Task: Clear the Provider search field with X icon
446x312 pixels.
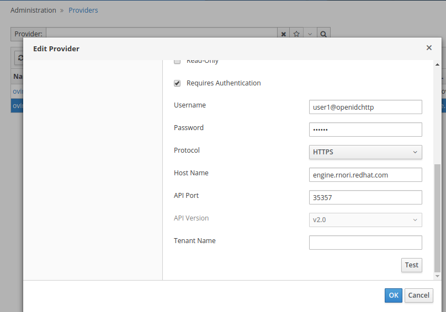Action: pyautogui.click(x=284, y=34)
